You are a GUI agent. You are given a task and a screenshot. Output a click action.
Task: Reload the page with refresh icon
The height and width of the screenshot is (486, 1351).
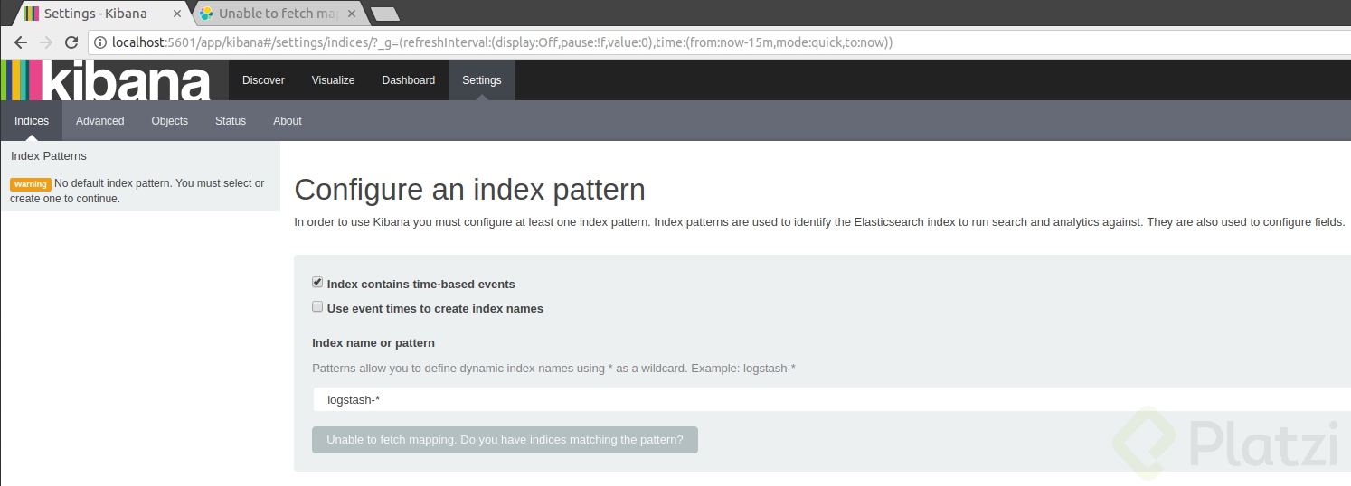71,42
